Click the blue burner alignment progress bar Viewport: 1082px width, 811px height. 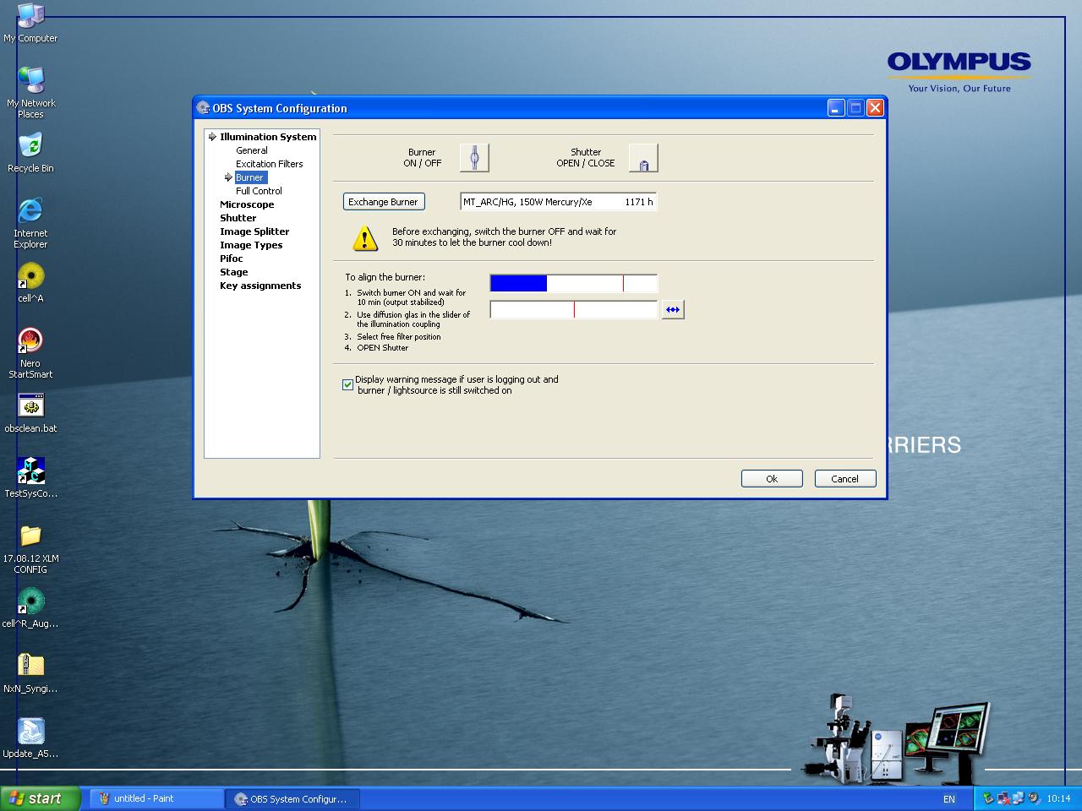coord(518,283)
